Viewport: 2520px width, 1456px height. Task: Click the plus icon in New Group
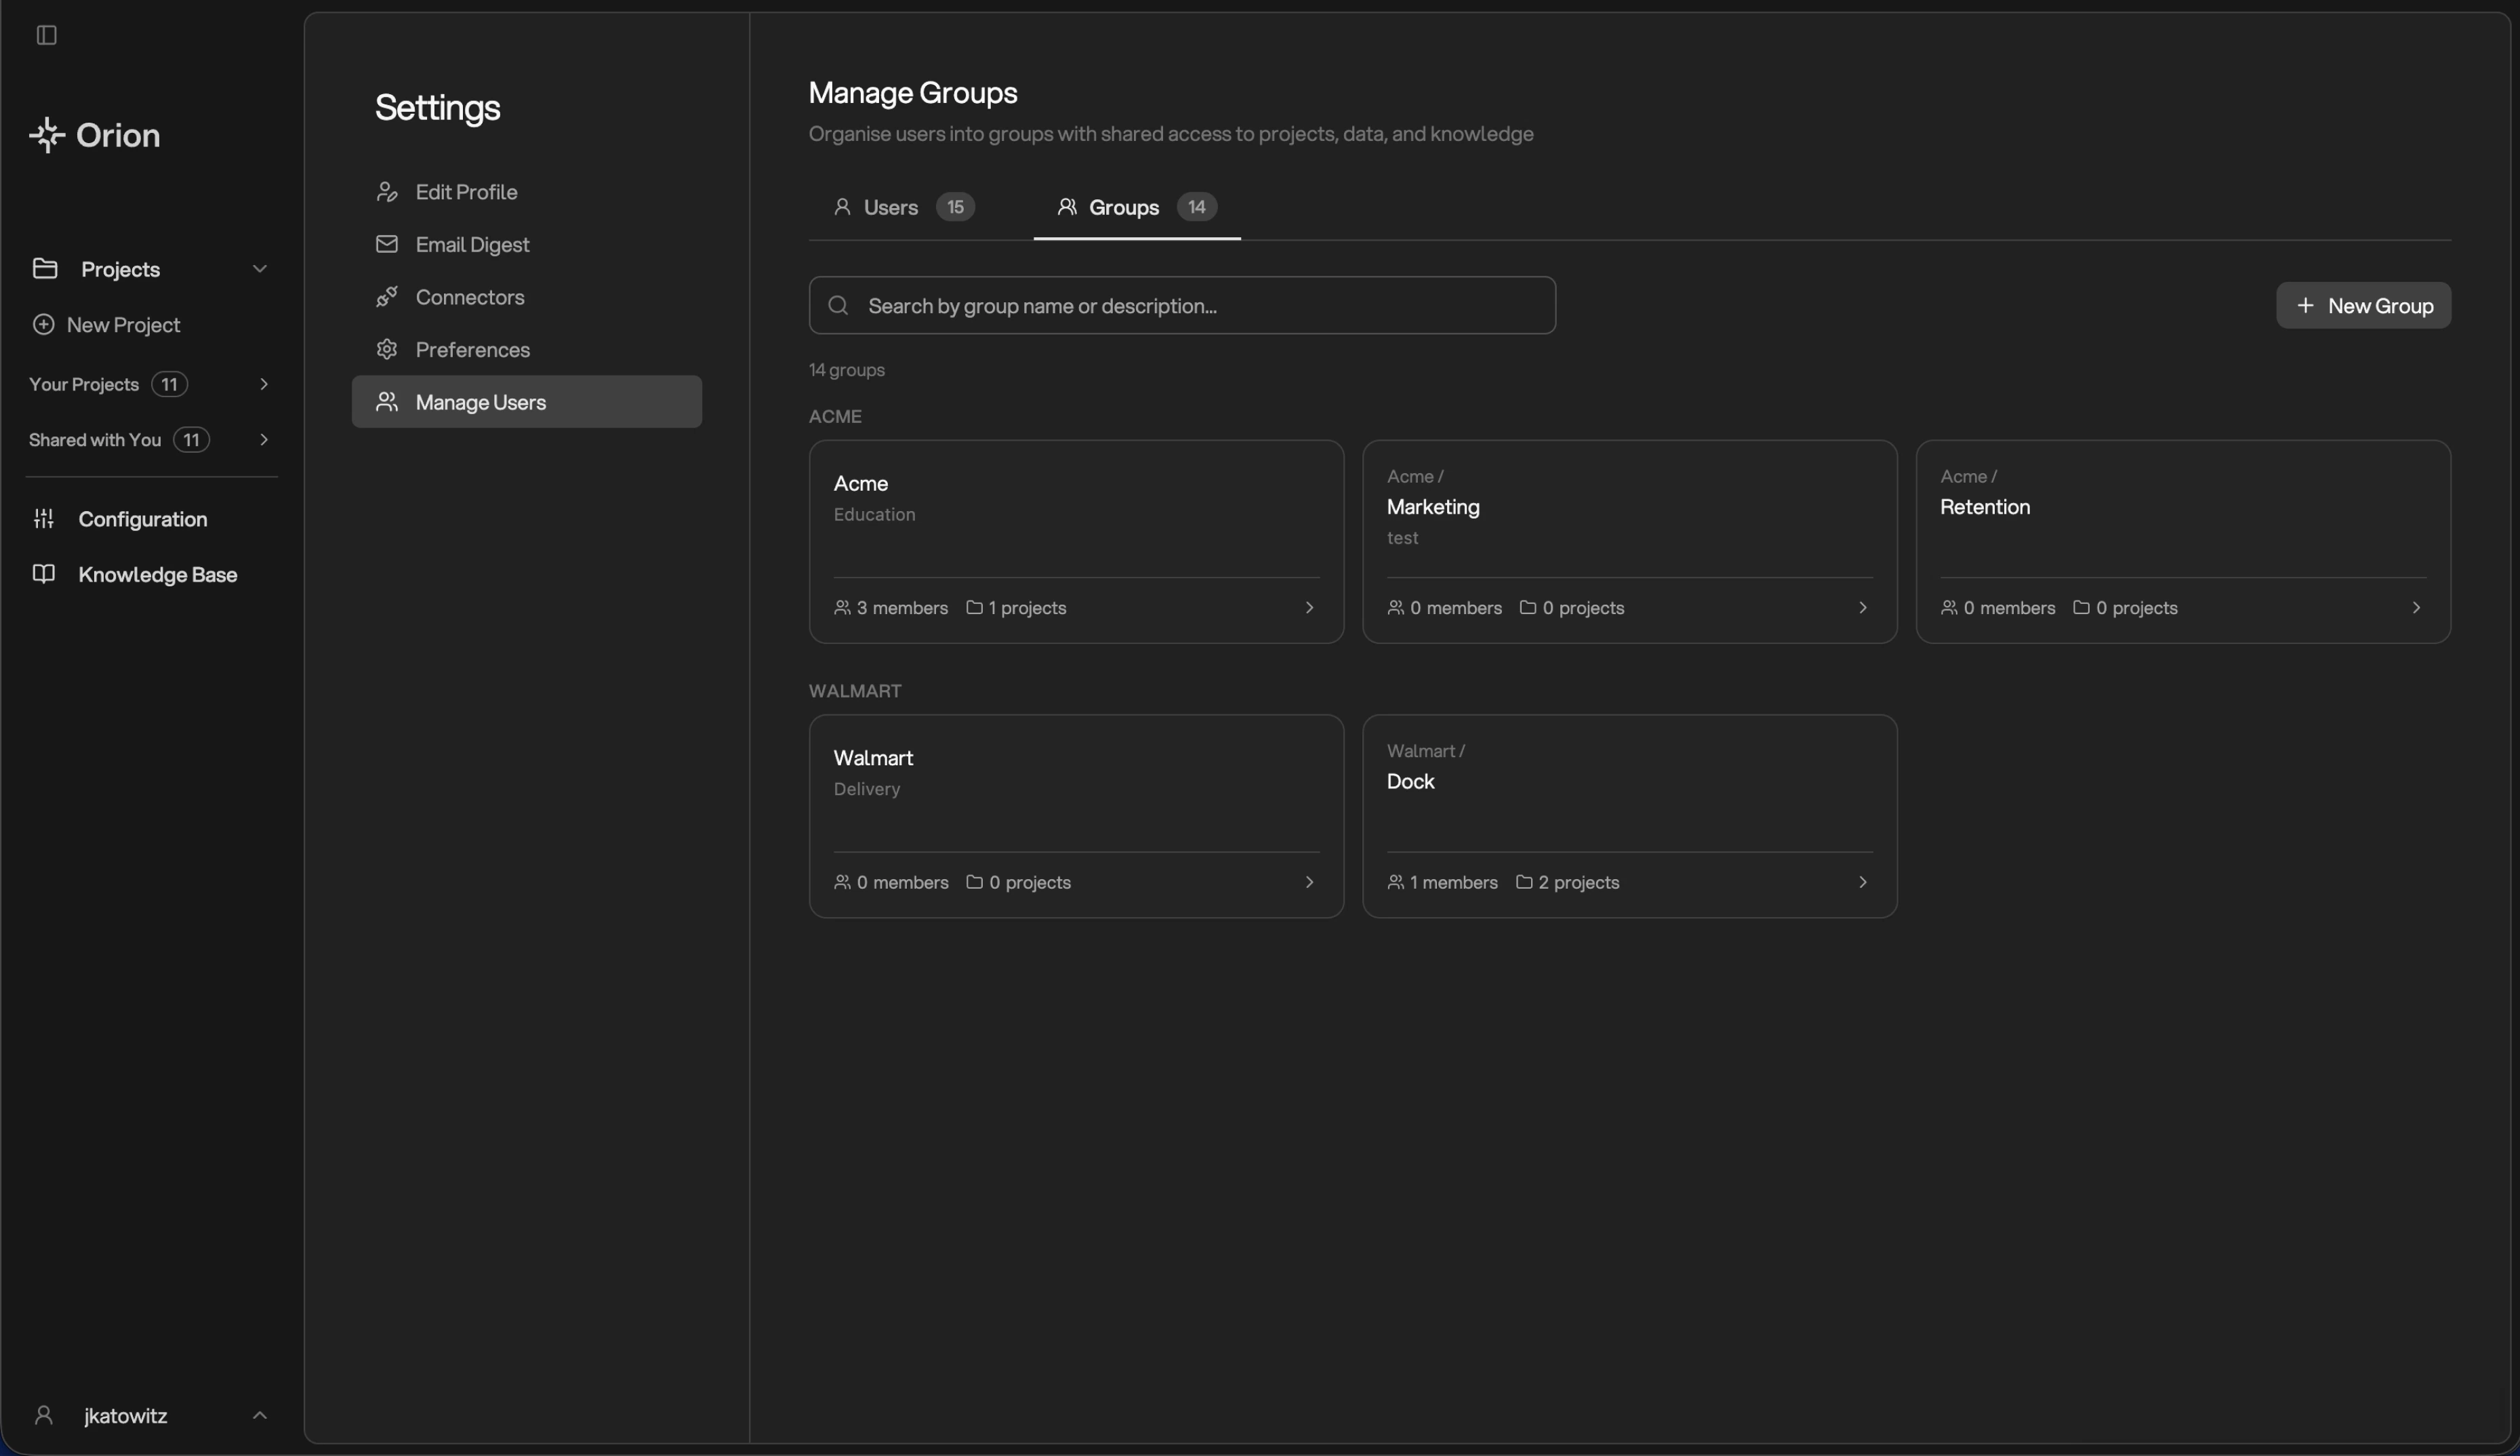(2305, 305)
